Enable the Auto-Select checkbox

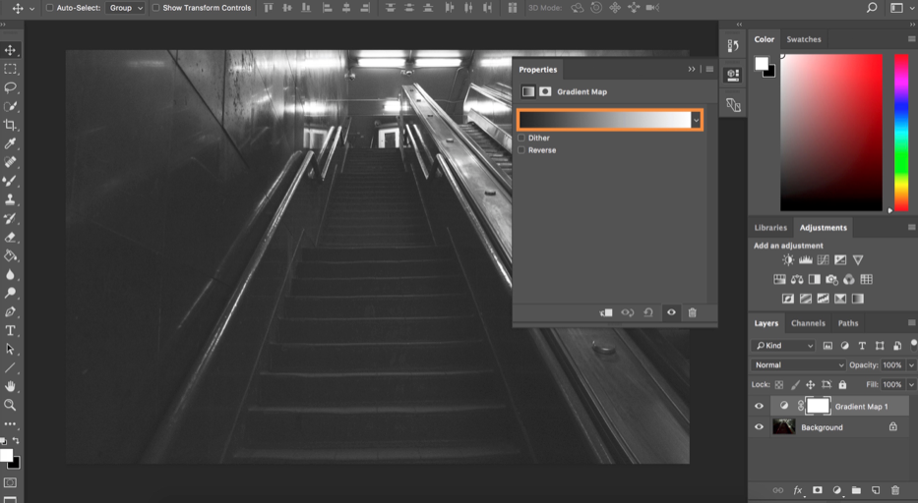pos(50,8)
